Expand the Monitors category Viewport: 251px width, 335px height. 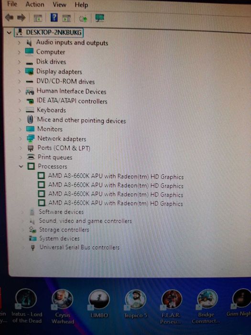tap(20, 129)
